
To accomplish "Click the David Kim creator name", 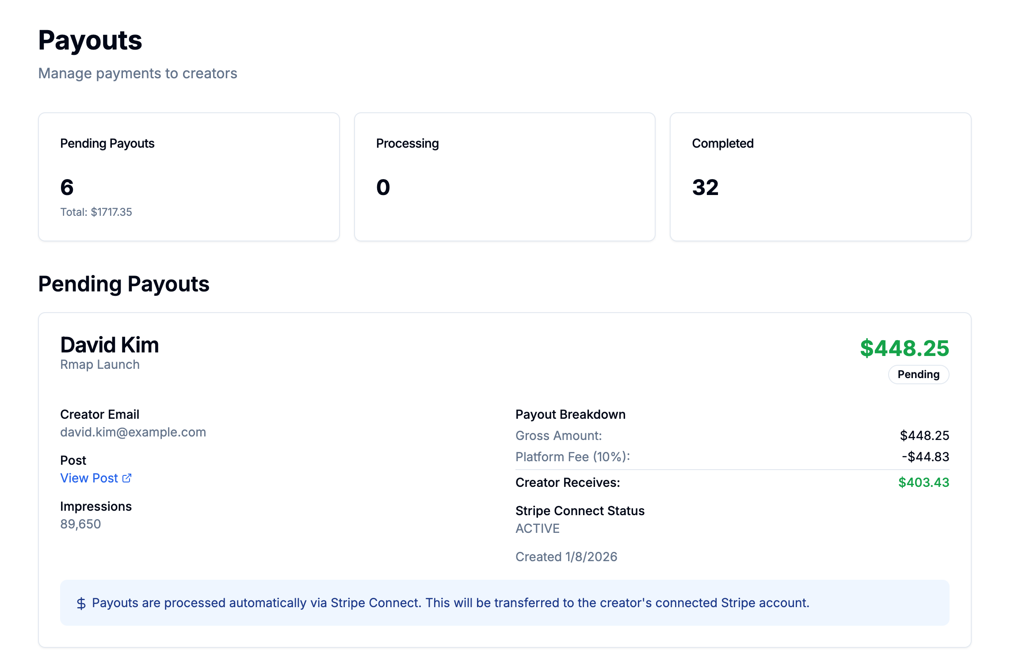I will [110, 345].
